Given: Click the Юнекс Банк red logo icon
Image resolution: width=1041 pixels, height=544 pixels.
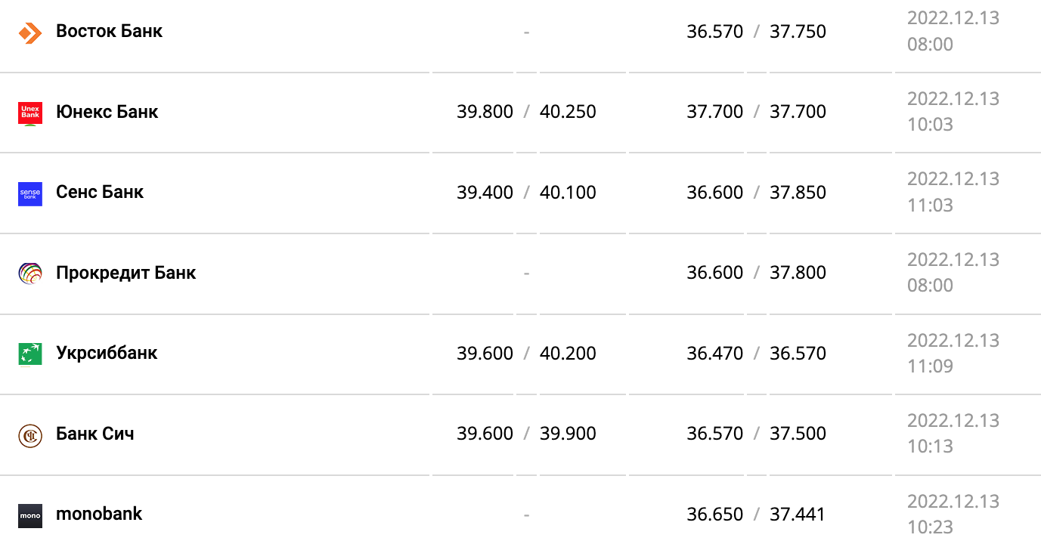Looking at the screenshot, I should tap(30, 113).
